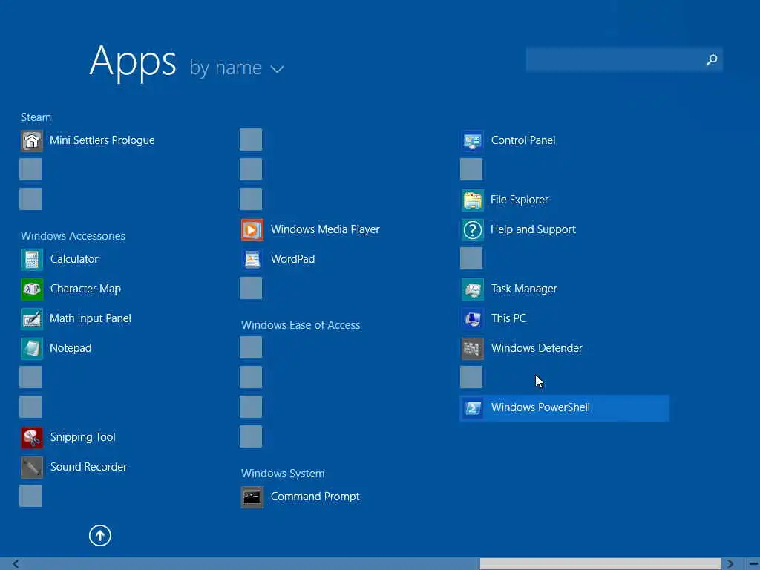
Task: Click the 'This PC' text label
Action: click(x=508, y=318)
